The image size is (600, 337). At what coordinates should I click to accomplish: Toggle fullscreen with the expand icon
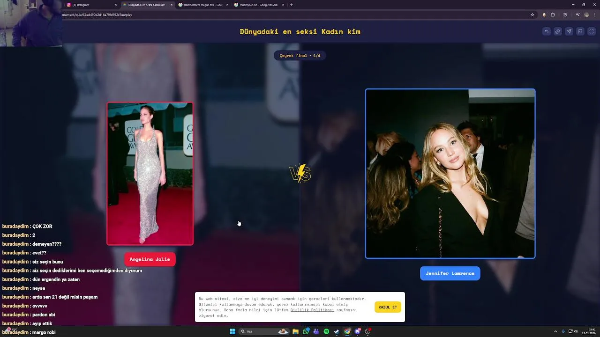tap(592, 31)
